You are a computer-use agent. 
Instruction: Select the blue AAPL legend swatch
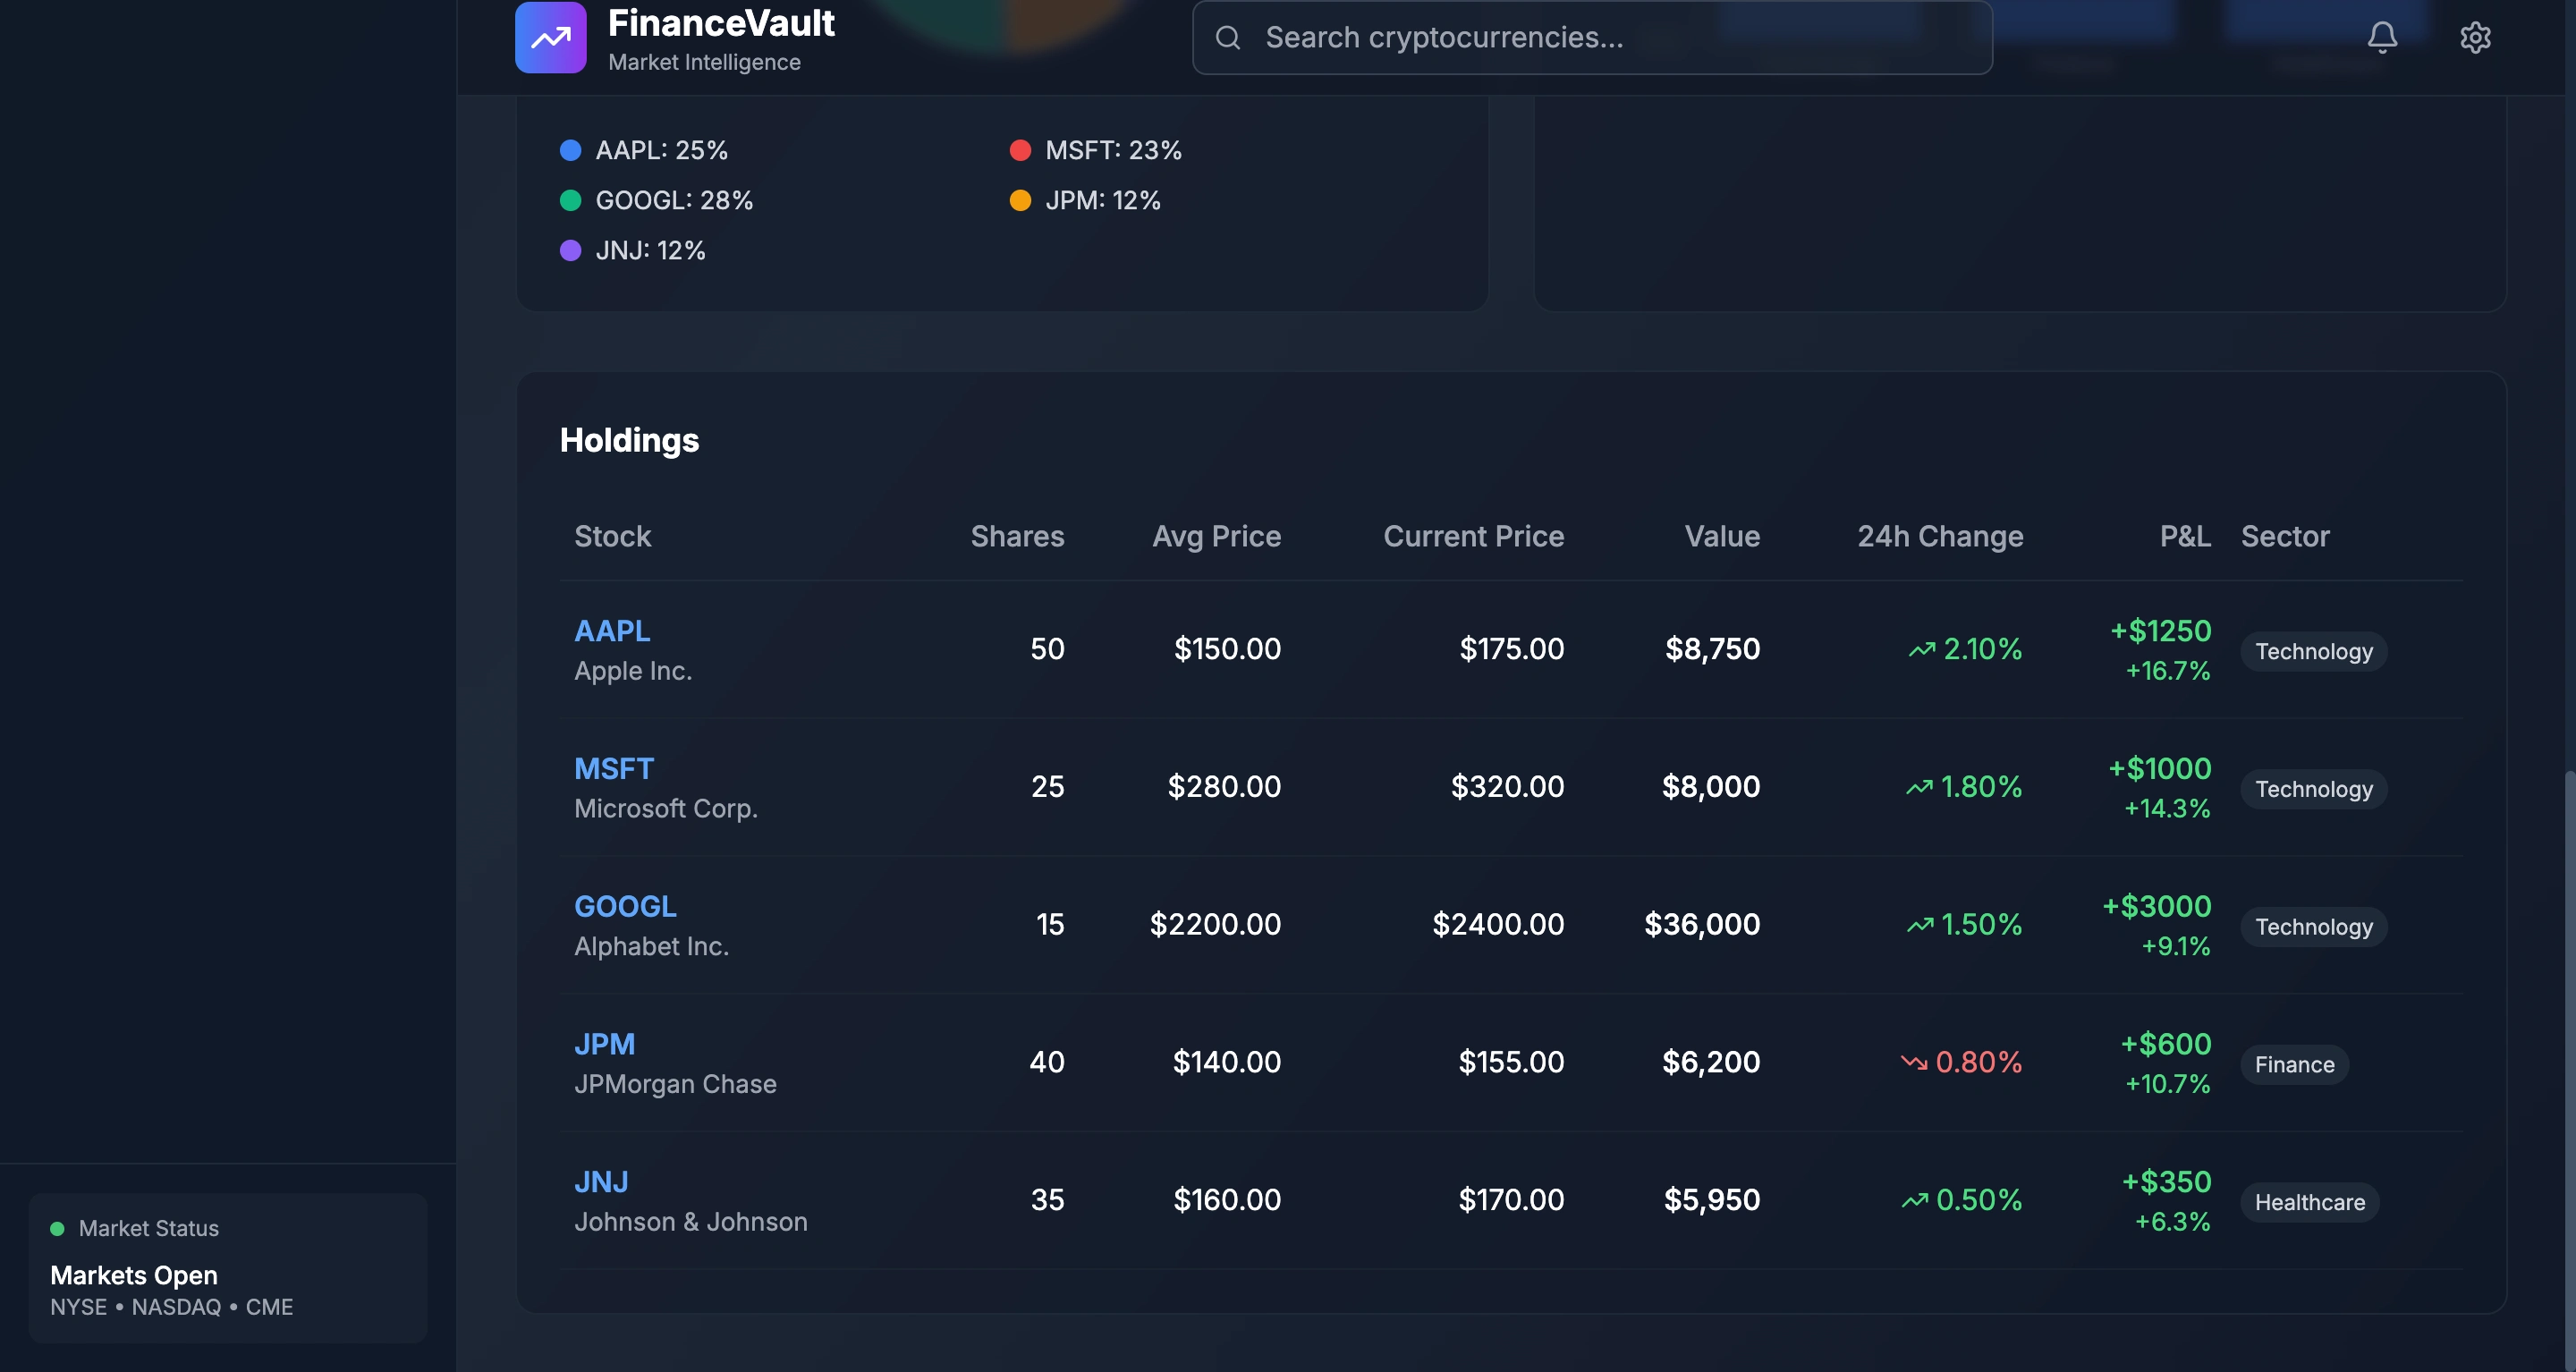[x=570, y=150]
